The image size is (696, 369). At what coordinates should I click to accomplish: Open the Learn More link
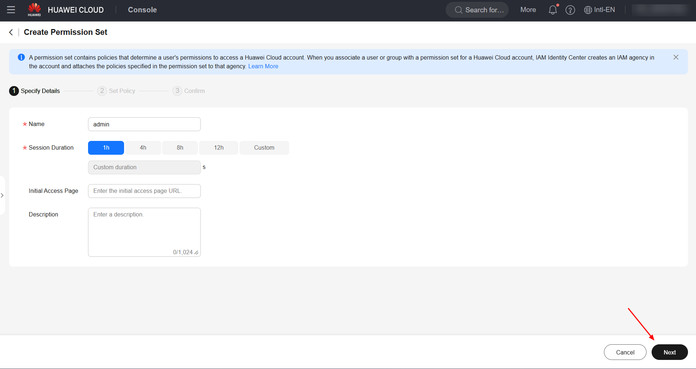point(263,66)
